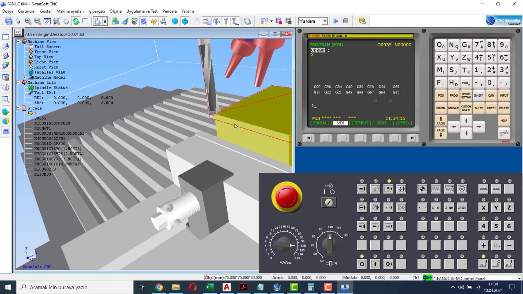The image size is (523, 294).
Task: Click the MDI mode key with lit indicator
Action: (388, 189)
